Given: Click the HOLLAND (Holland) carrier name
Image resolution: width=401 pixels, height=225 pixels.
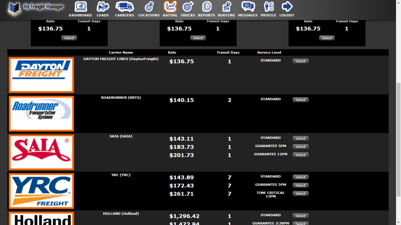Looking at the screenshot, I should 121,213.
